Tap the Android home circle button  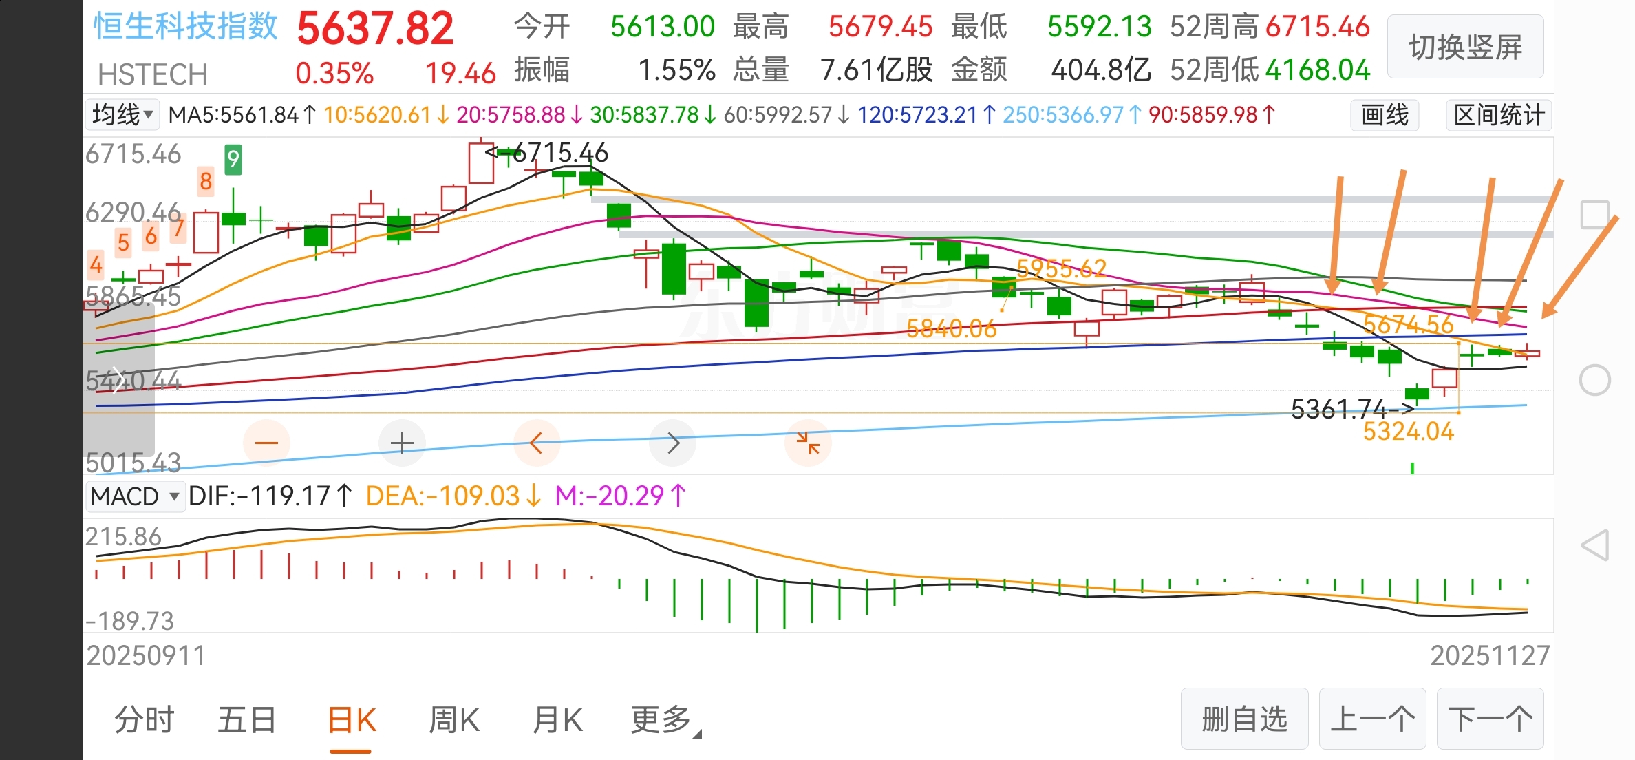point(1594,380)
